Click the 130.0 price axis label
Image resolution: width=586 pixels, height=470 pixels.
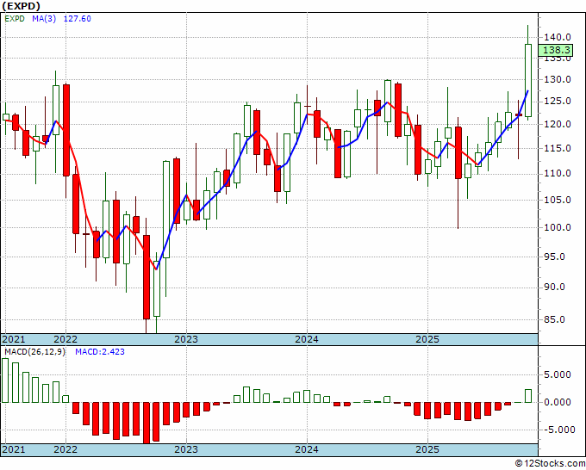pos(558,79)
